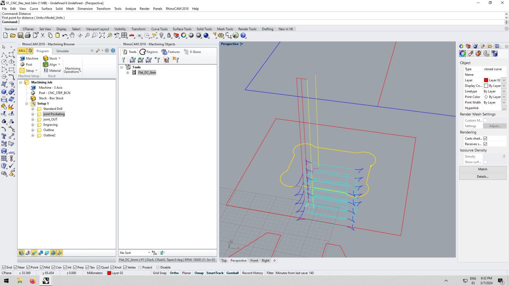
Task: Expand the Engraving folder node
Action: point(33,125)
